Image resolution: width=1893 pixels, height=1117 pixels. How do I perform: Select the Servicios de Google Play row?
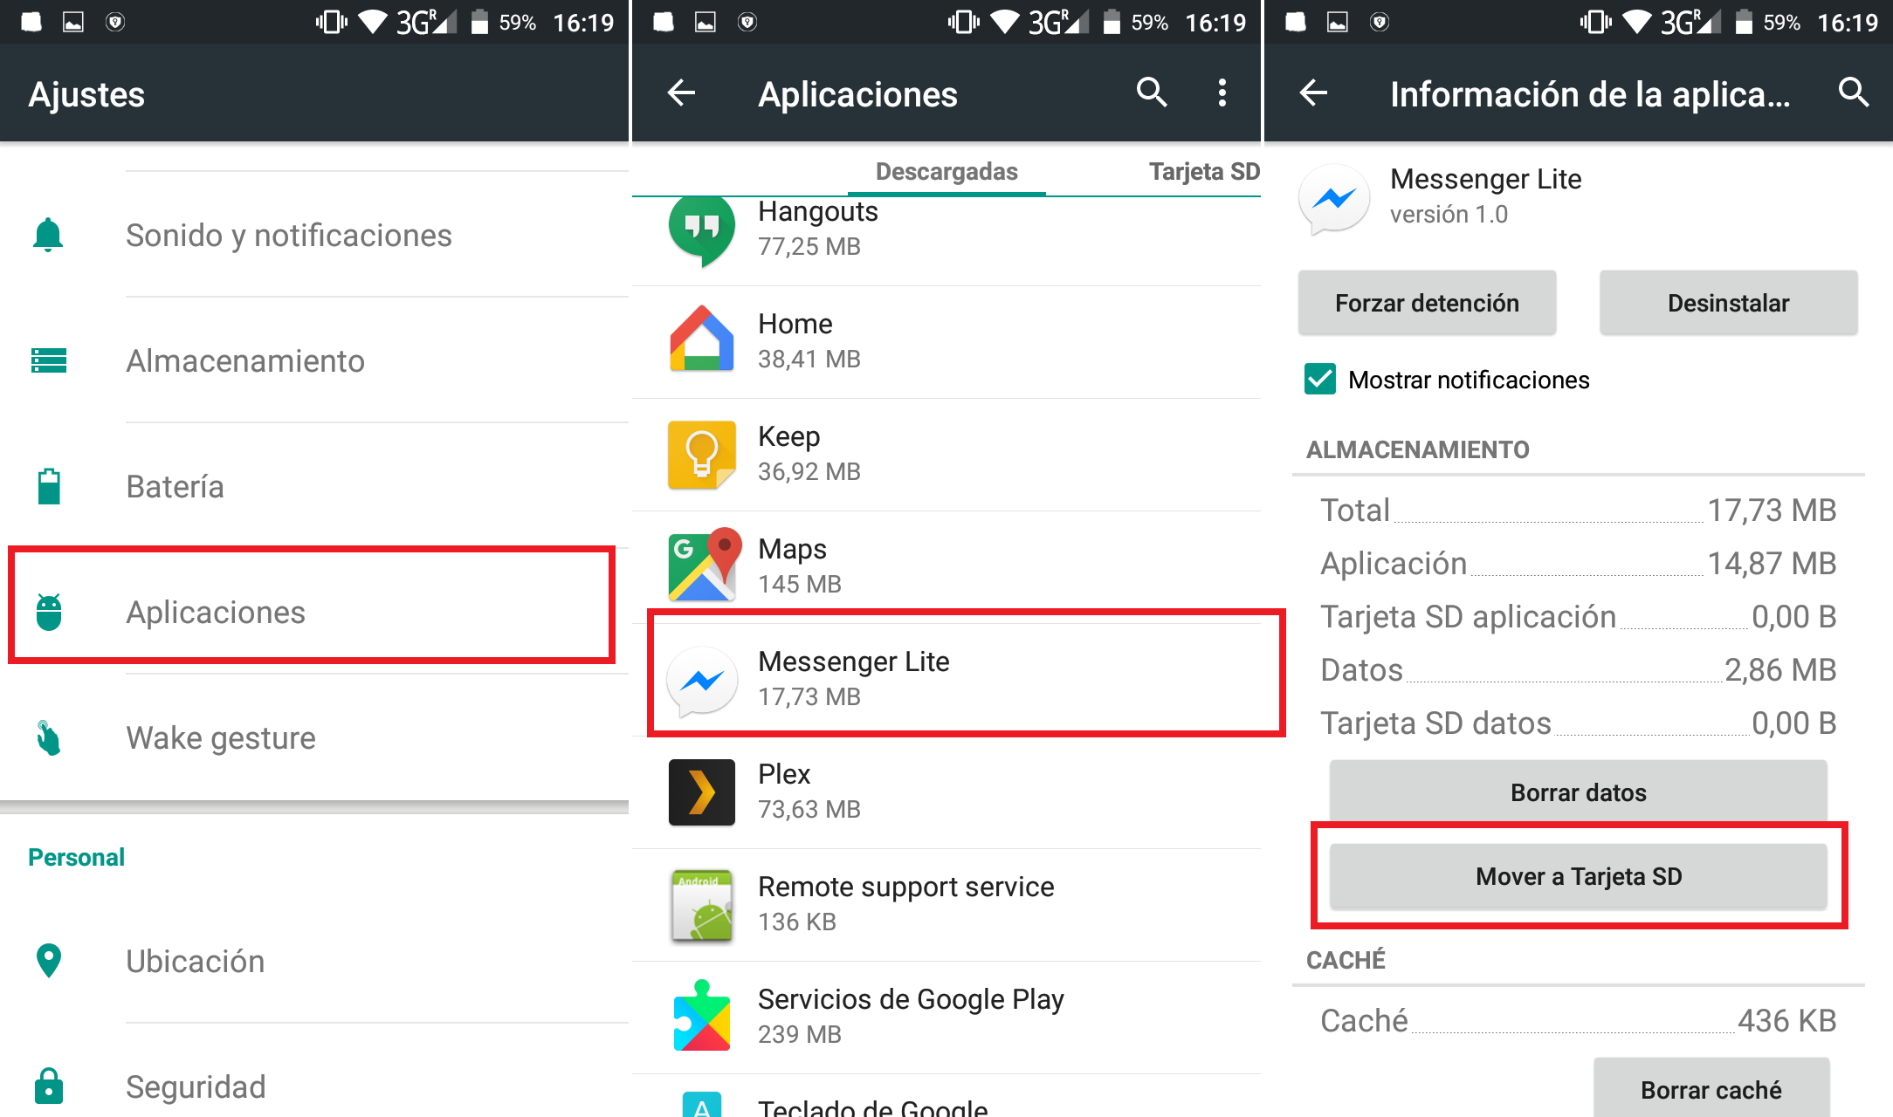[x=946, y=1017]
